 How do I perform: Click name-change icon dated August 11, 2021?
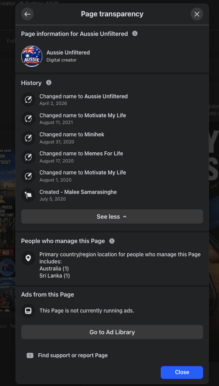coord(28,119)
